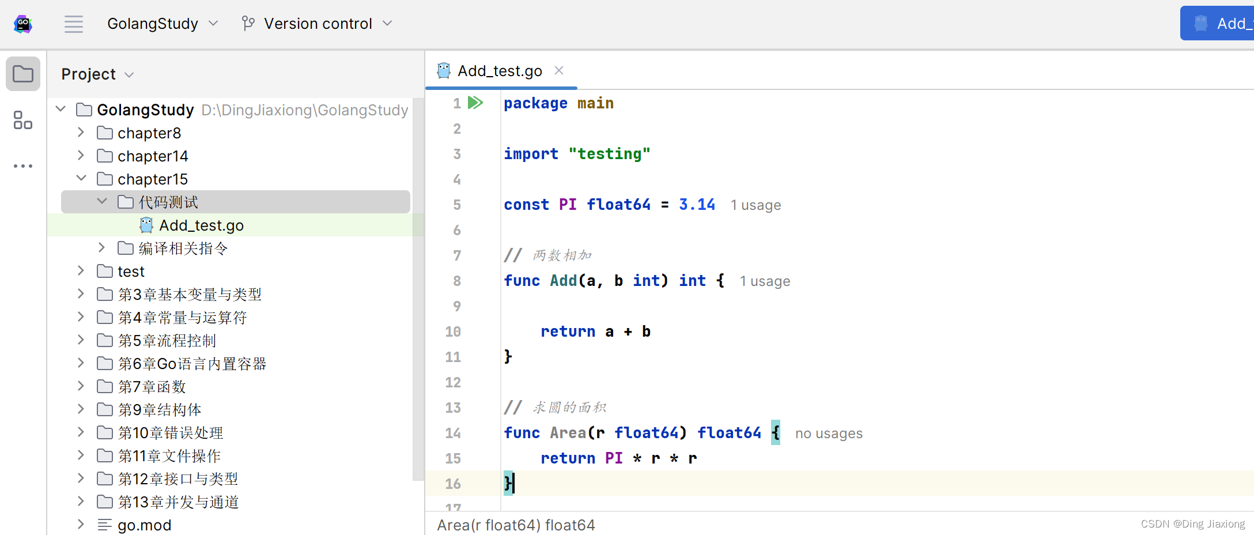Expand the 第9章结构体 folder
Viewport: 1254px width, 535px height.
81,409
